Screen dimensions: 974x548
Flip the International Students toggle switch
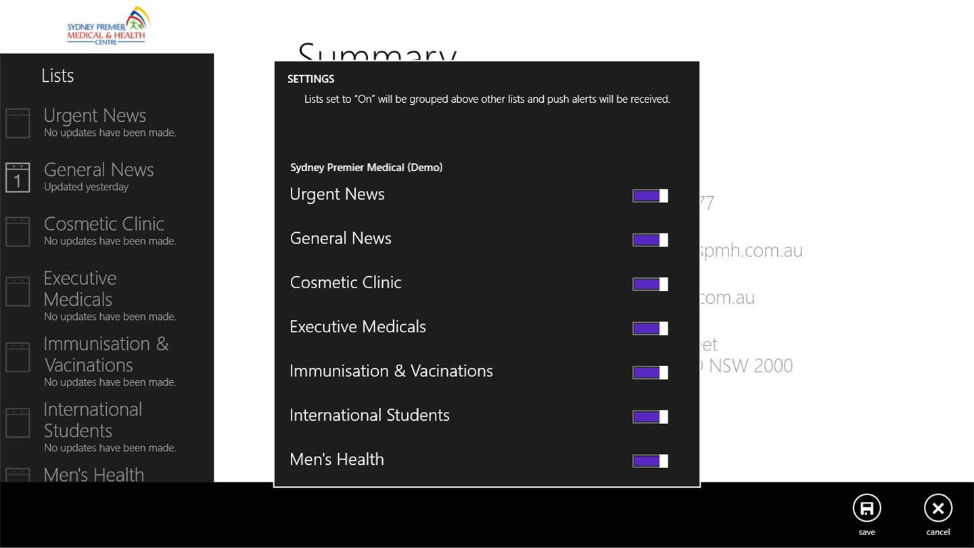(650, 417)
